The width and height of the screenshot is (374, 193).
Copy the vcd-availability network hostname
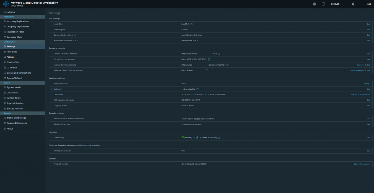198,89
